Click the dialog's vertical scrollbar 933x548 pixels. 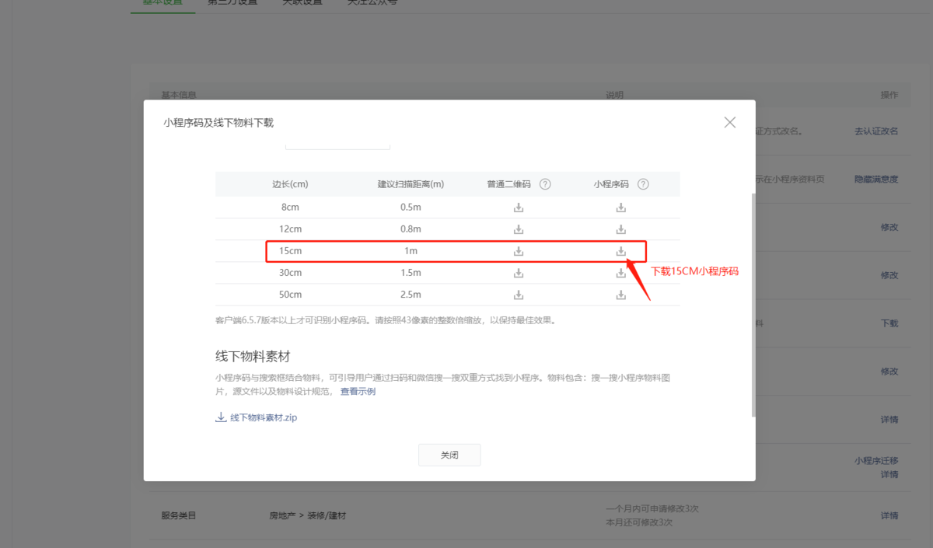pyautogui.click(x=753, y=304)
